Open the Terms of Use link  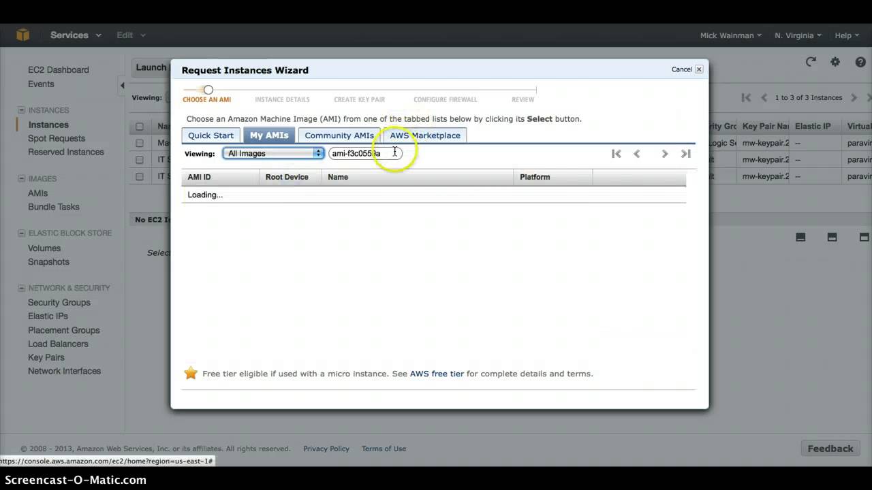[384, 448]
